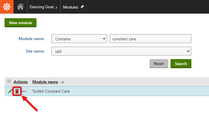
Task: Pin the Modules application
Action: [82, 7]
